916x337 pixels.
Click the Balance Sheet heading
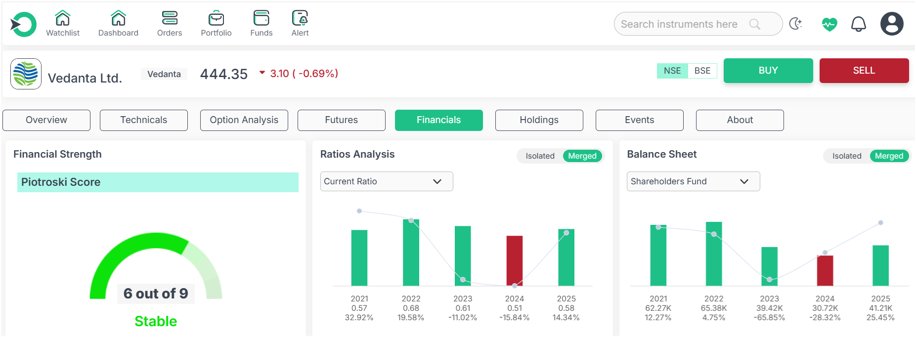[662, 154]
